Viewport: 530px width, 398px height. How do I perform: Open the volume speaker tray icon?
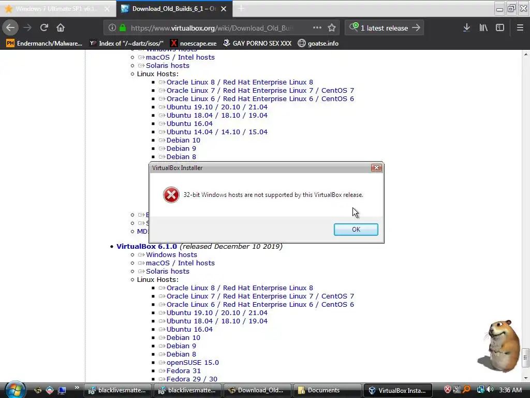pos(490,390)
